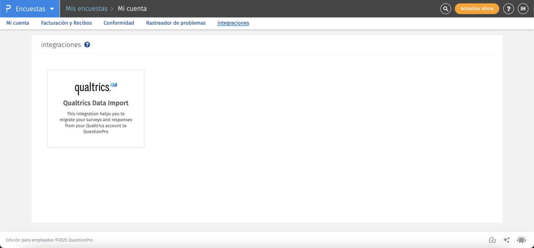Open the Qualtrics Data Import card
Viewport: 534px width, 248px height.
[96, 109]
